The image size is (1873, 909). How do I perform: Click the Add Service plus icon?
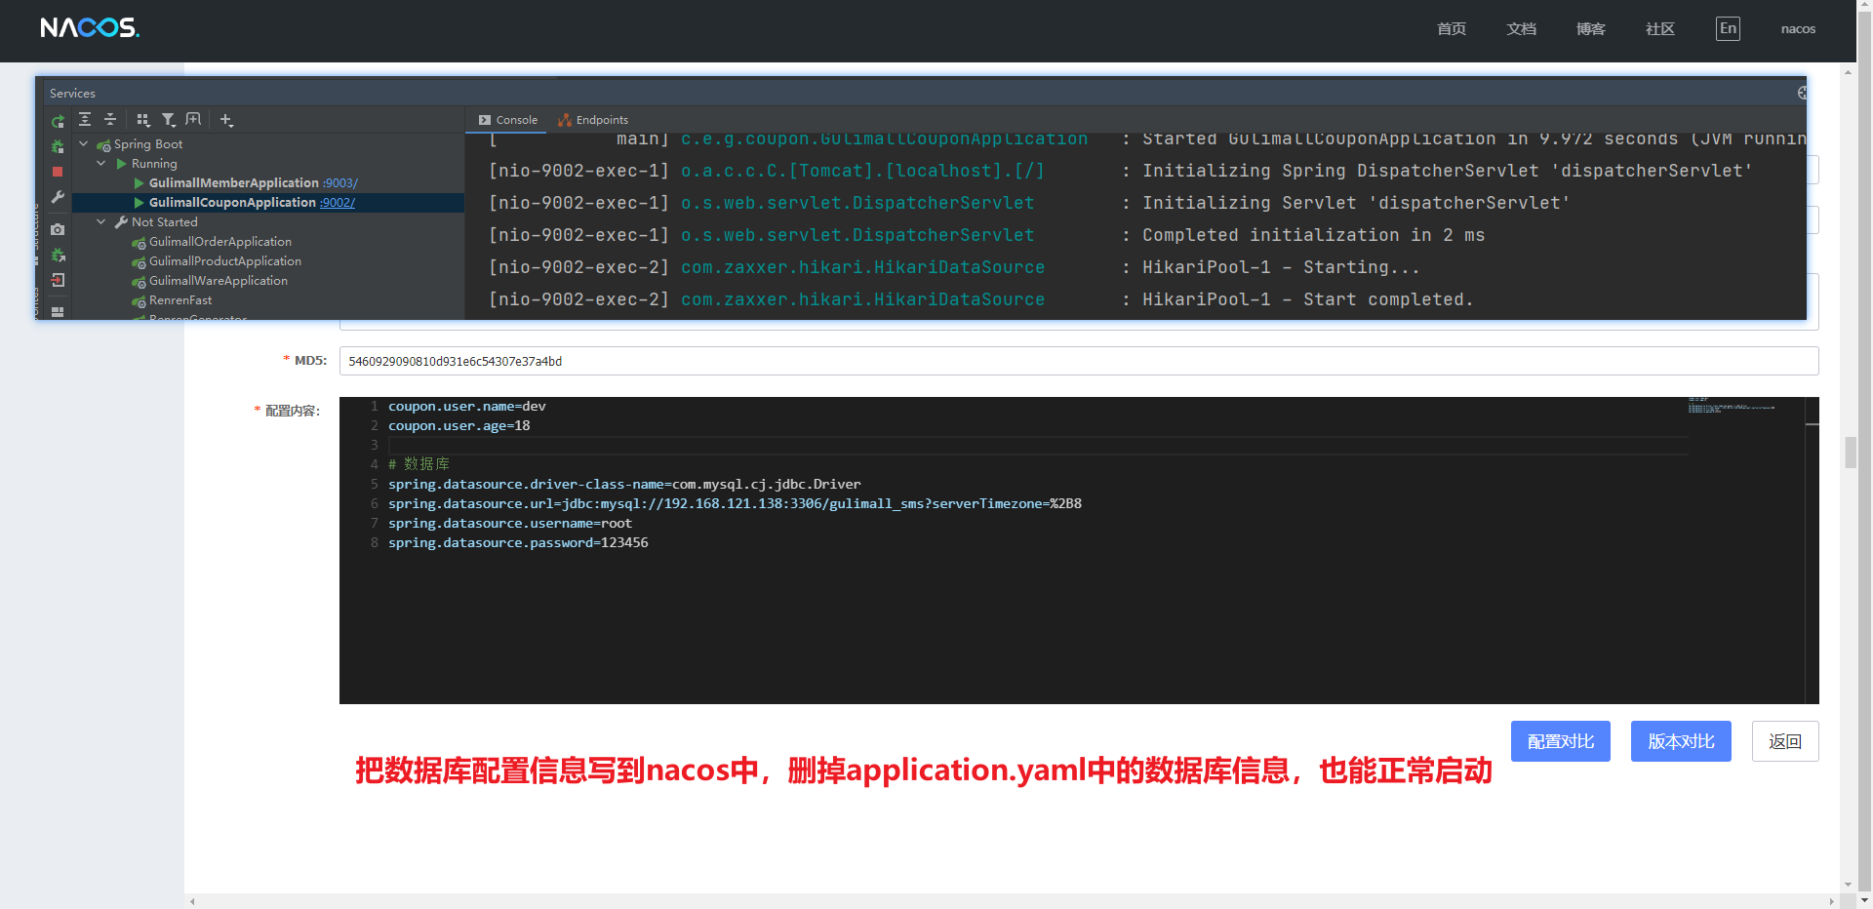click(x=226, y=119)
